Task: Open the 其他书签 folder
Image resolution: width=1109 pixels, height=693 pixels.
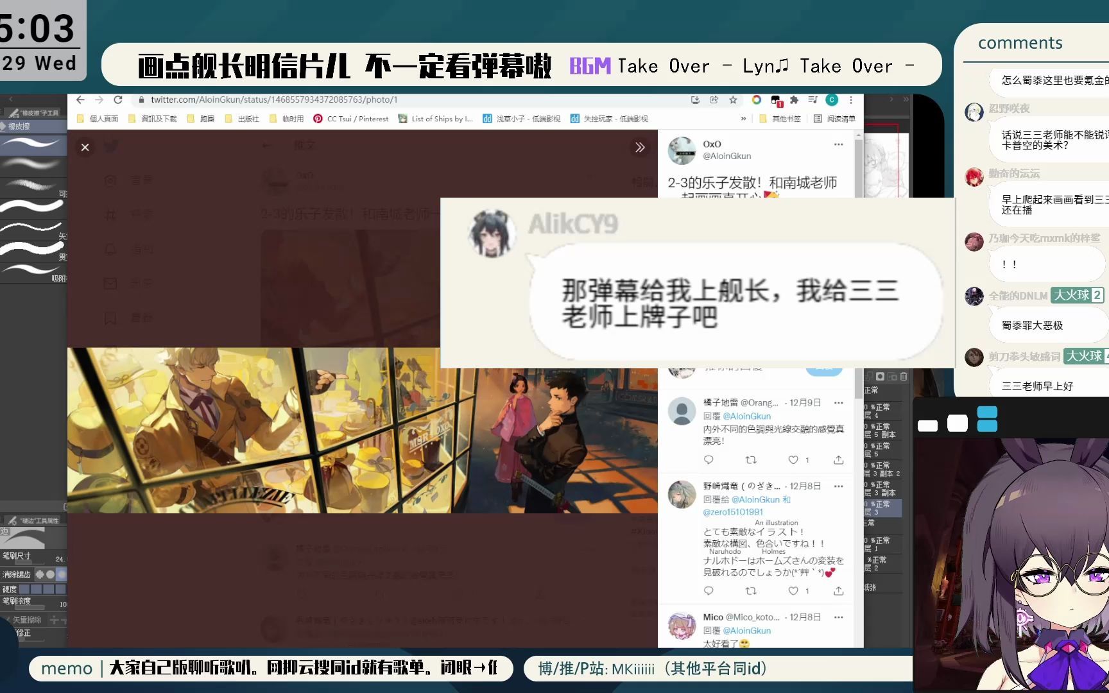Action: [780, 119]
